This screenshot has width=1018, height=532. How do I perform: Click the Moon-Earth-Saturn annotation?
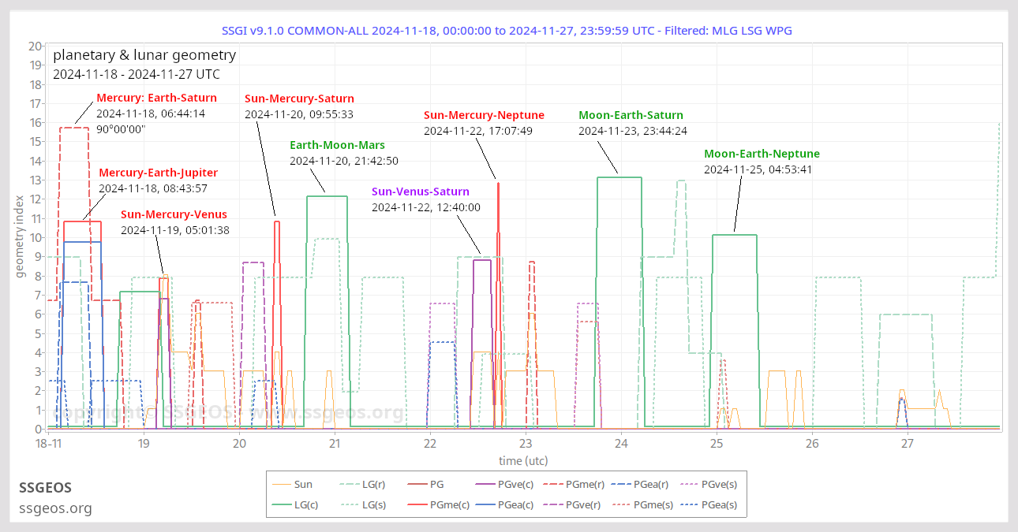pyautogui.click(x=630, y=115)
